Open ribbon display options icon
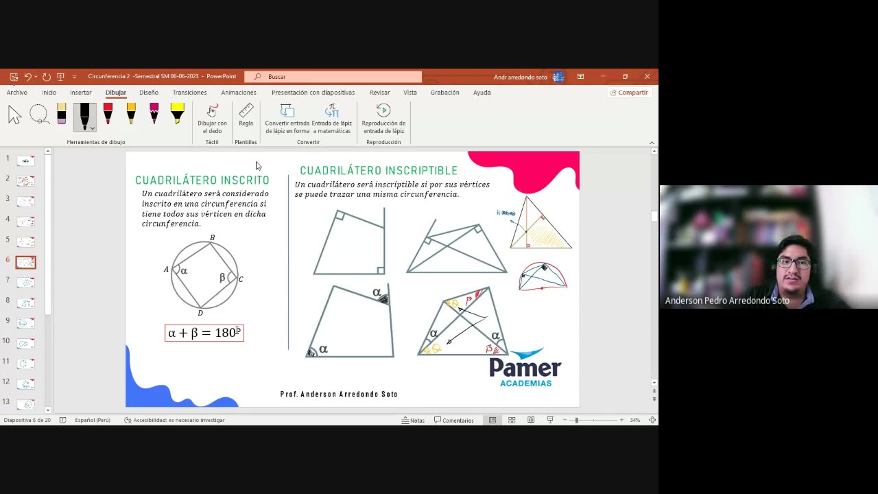This screenshot has height=494, width=878. coord(580,77)
